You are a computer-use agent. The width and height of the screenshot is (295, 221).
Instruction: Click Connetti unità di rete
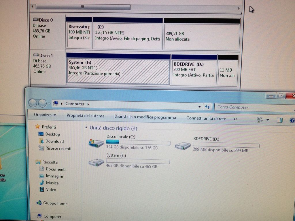pyautogui.click(x=206, y=118)
